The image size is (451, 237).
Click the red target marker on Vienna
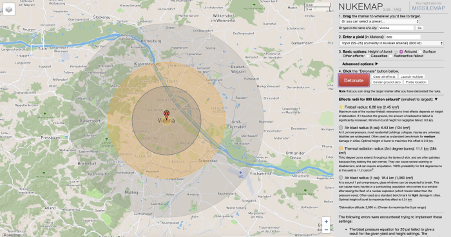pyautogui.click(x=166, y=115)
